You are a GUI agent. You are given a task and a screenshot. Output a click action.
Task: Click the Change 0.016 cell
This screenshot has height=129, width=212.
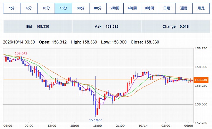pos(175,26)
